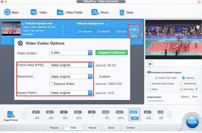Show more formats with right arrow
This screenshot has height=133, width=202.
click(170, 114)
